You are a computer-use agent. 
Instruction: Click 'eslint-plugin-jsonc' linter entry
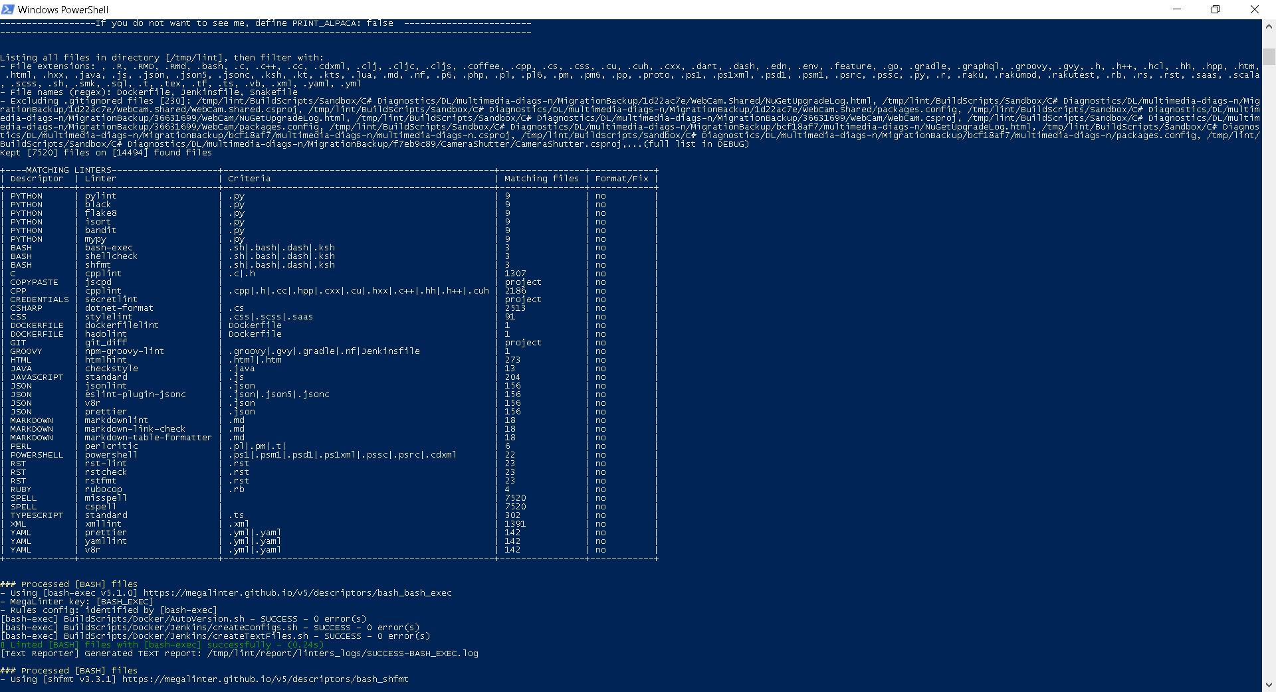(x=135, y=394)
